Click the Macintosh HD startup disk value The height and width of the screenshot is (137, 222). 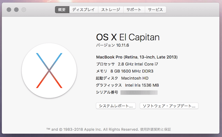pos(135,78)
